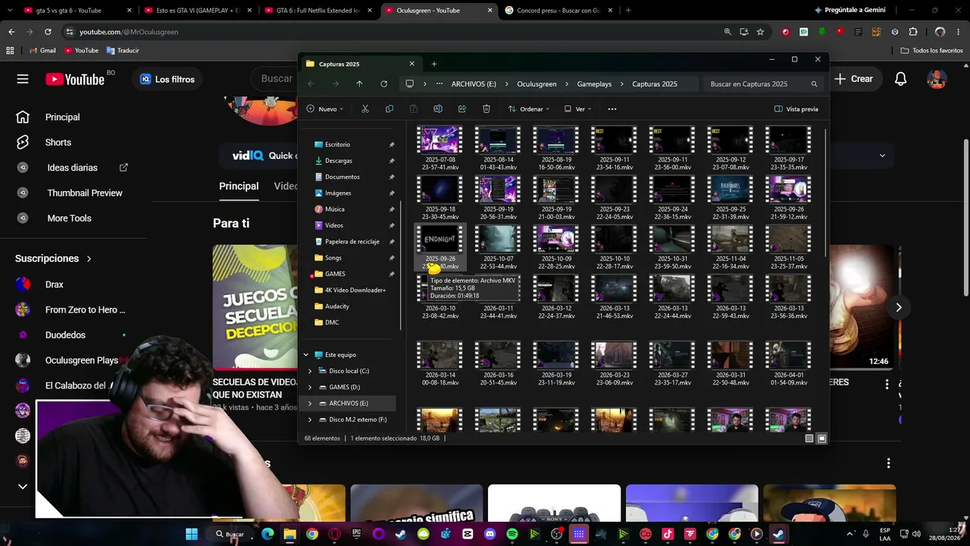The image size is (970, 546).
Task: Switch to GTA 6 Full Netflix Extended tab
Action: (318, 11)
